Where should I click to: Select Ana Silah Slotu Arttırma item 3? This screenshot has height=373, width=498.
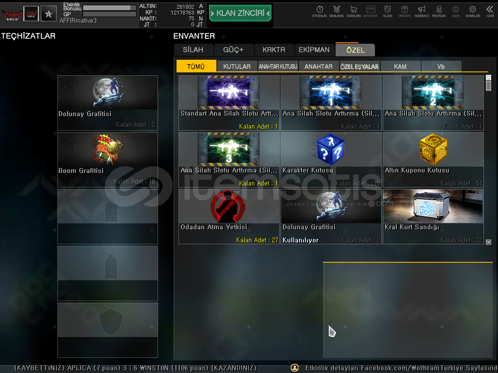tap(229, 159)
